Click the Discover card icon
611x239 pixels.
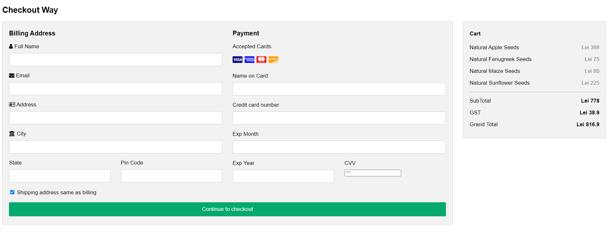pos(274,60)
